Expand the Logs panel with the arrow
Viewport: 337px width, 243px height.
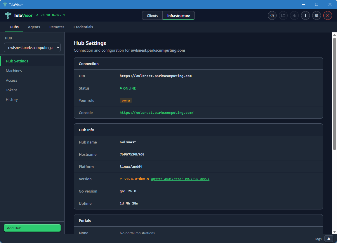coord(329,239)
